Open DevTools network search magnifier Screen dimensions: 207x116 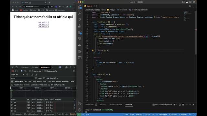[25, 71]
